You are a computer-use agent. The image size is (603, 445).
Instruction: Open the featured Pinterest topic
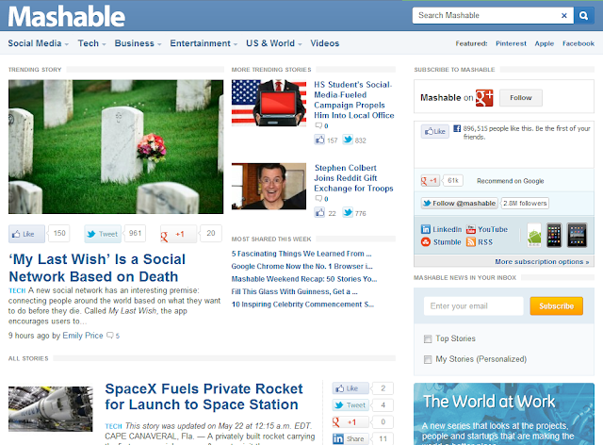pos(511,43)
